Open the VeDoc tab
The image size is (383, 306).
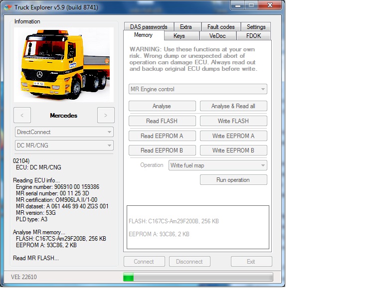coord(217,36)
